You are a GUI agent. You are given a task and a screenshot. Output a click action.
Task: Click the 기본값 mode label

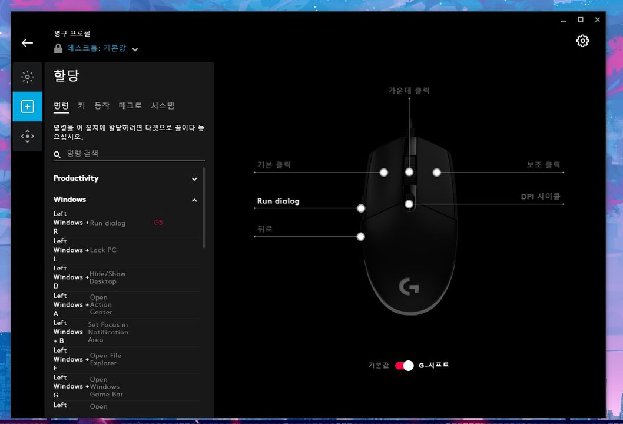pos(378,365)
